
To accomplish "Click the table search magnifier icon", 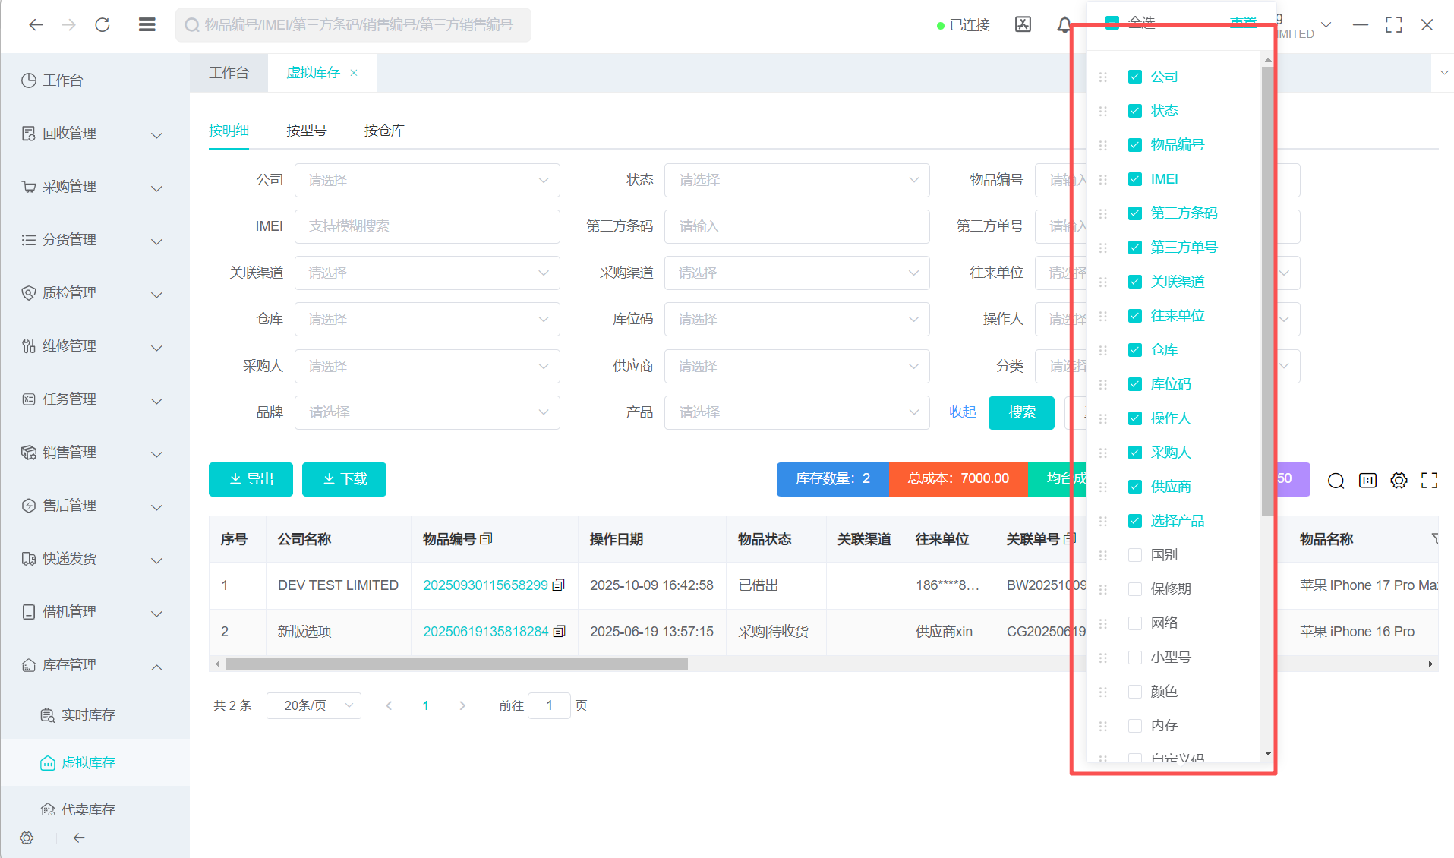I will tap(1336, 480).
